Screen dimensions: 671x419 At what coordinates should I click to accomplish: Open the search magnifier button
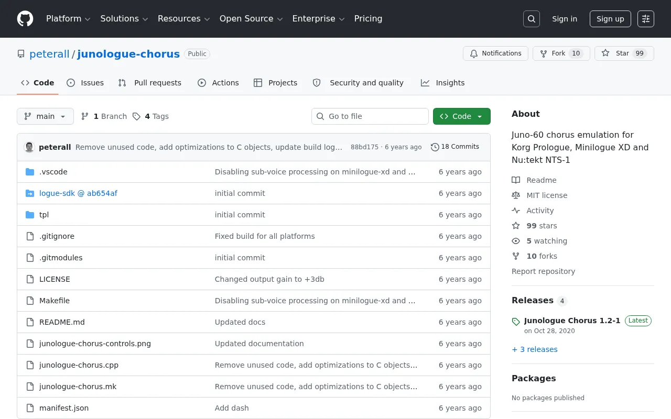[x=532, y=19]
